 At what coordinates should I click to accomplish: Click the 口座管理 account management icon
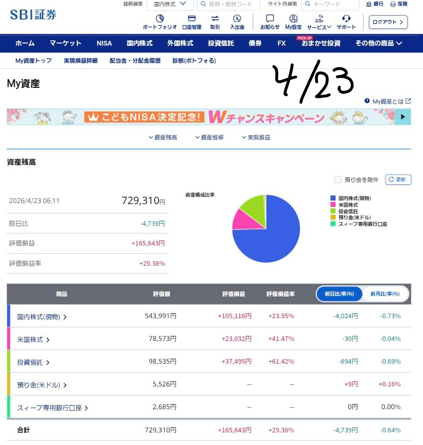(192, 19)
